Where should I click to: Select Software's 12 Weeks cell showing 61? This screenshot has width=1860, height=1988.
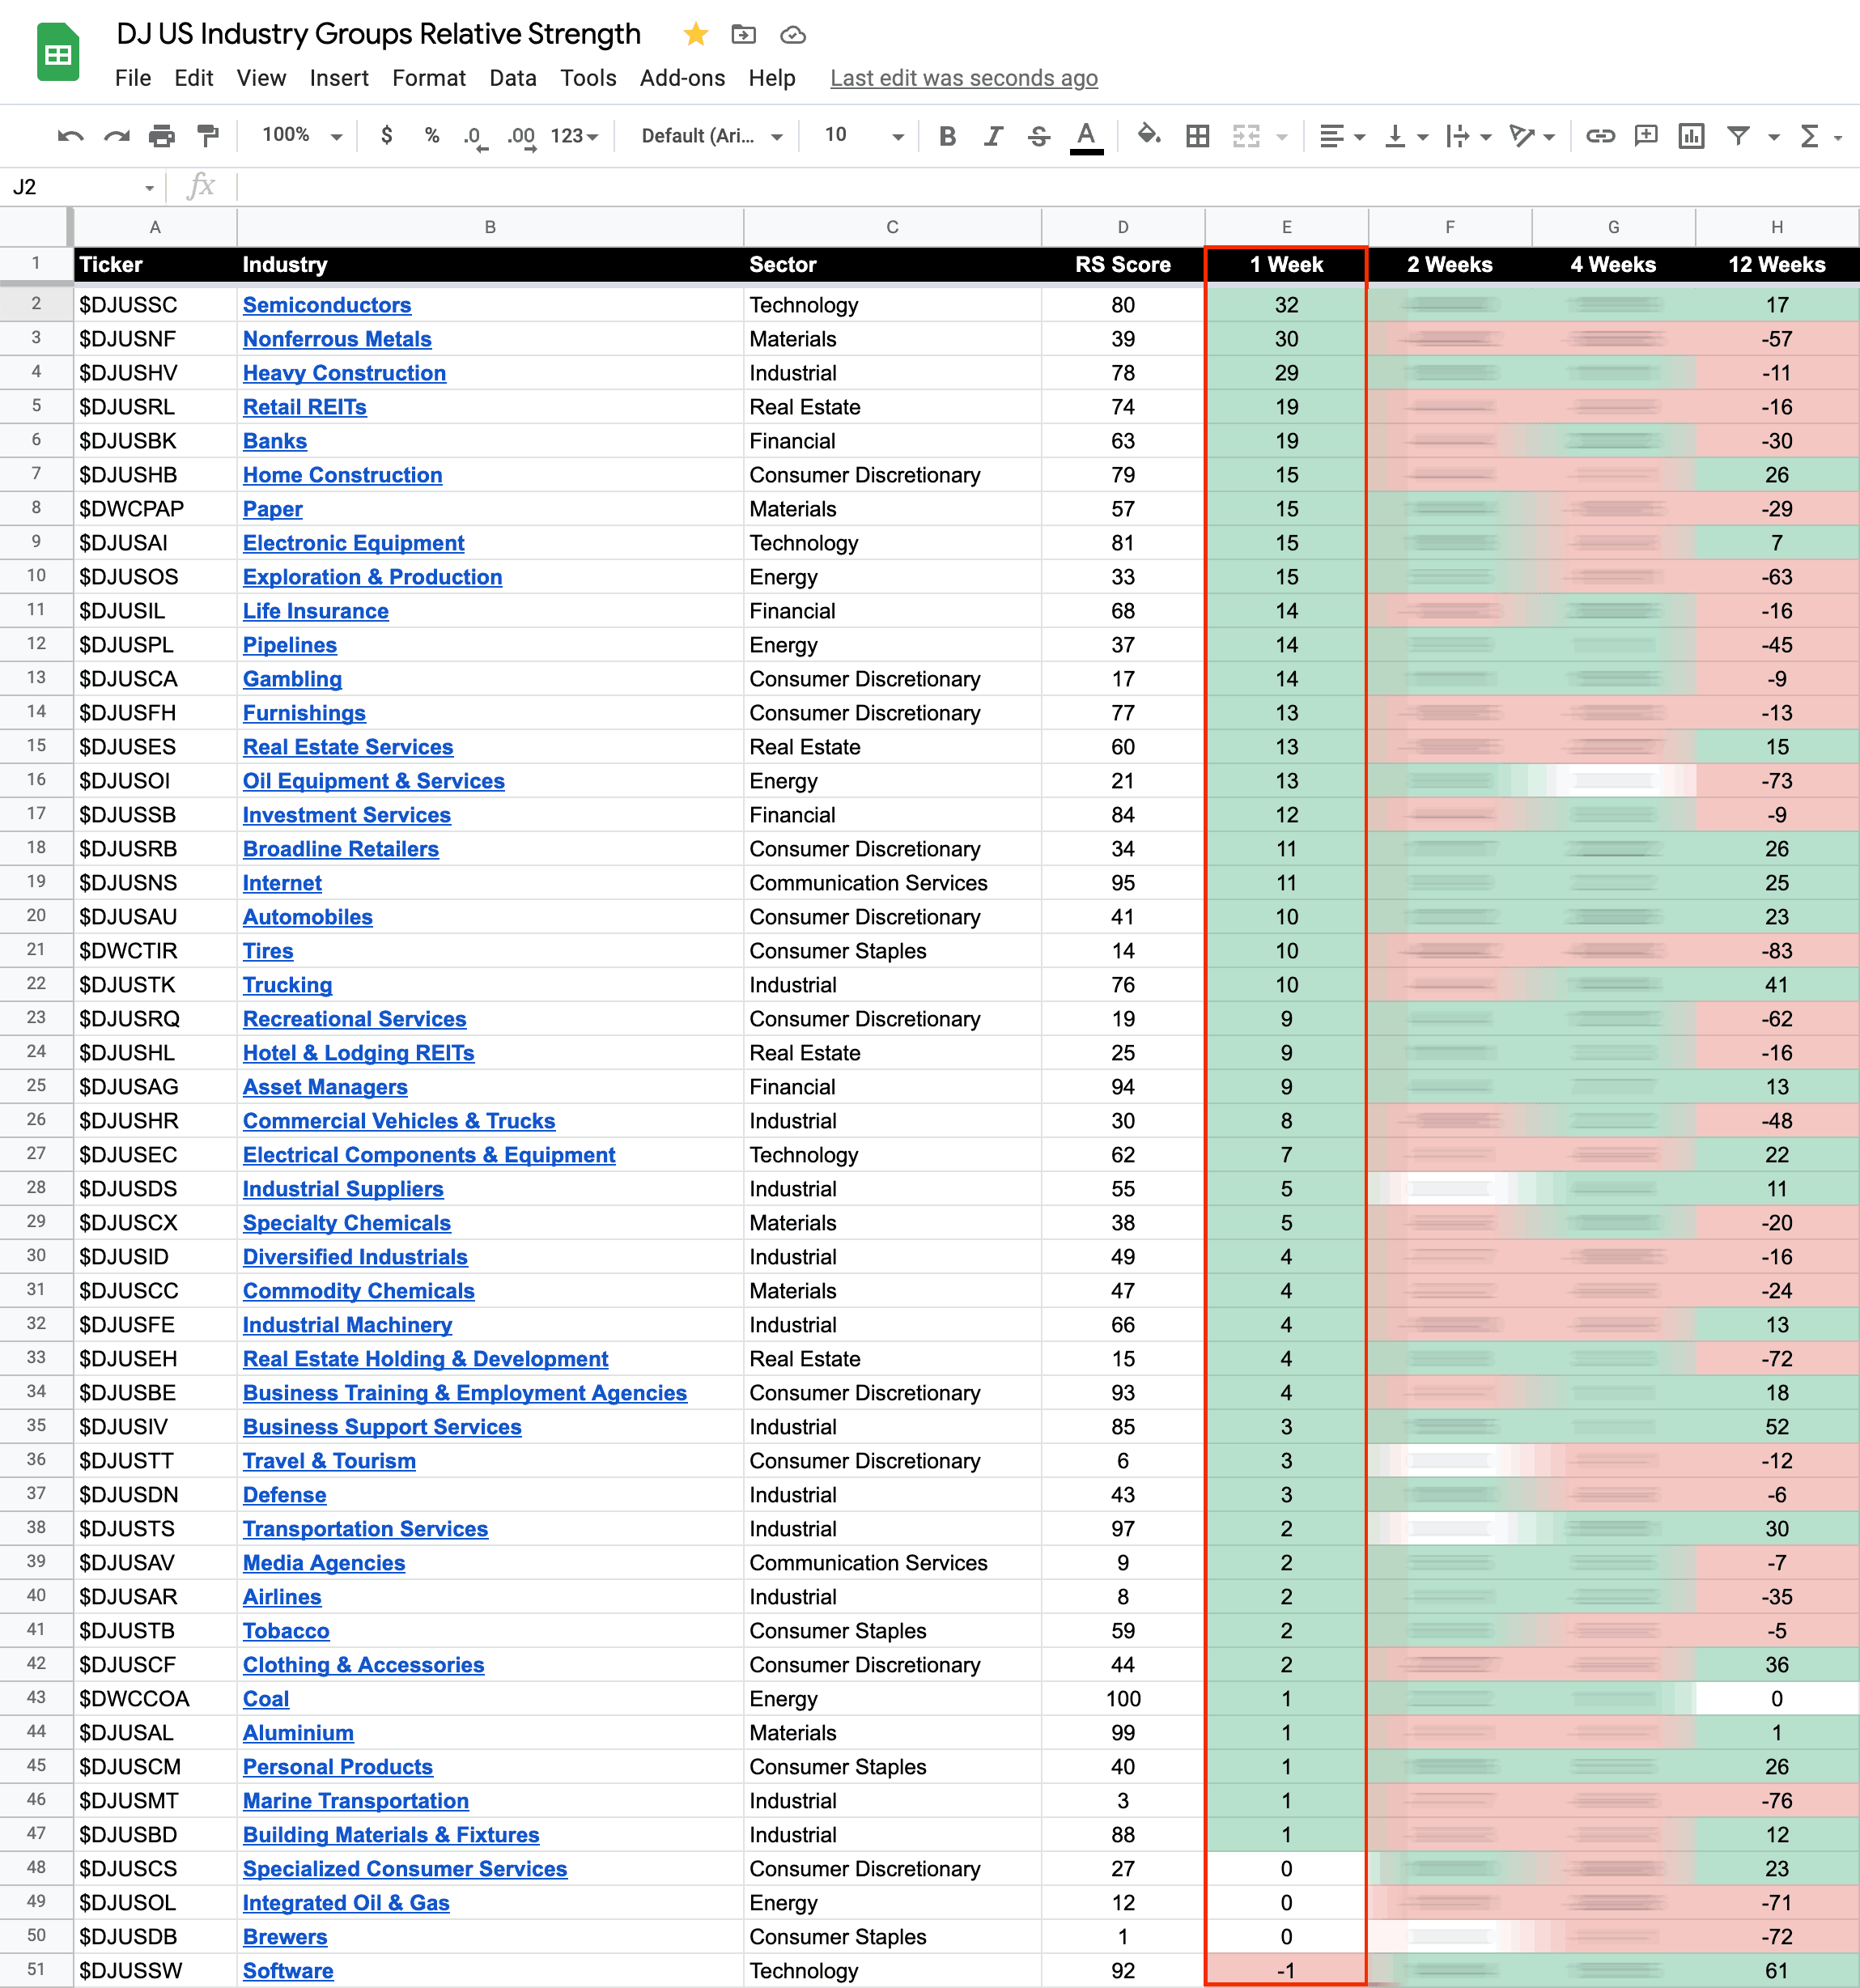(1776, 1971)
